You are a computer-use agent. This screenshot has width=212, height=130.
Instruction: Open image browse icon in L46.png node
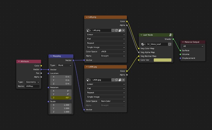click(88, 30)
